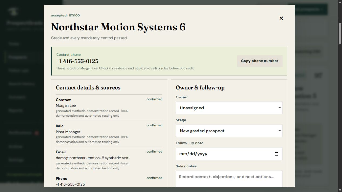Click the Contact phone number +1 416-555-0125 heading

77,61
